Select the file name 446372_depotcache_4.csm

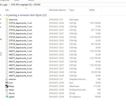20,76
